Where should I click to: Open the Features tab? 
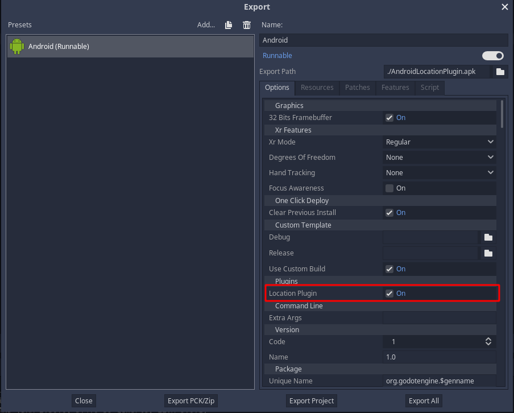(x=395, y=88)
